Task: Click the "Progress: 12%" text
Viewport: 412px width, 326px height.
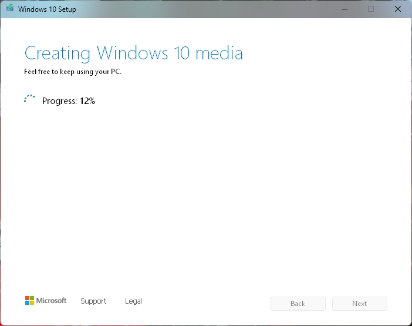Action: point(69,101)
